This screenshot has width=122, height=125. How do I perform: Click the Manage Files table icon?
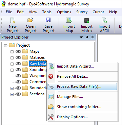(x=51, y=97)
